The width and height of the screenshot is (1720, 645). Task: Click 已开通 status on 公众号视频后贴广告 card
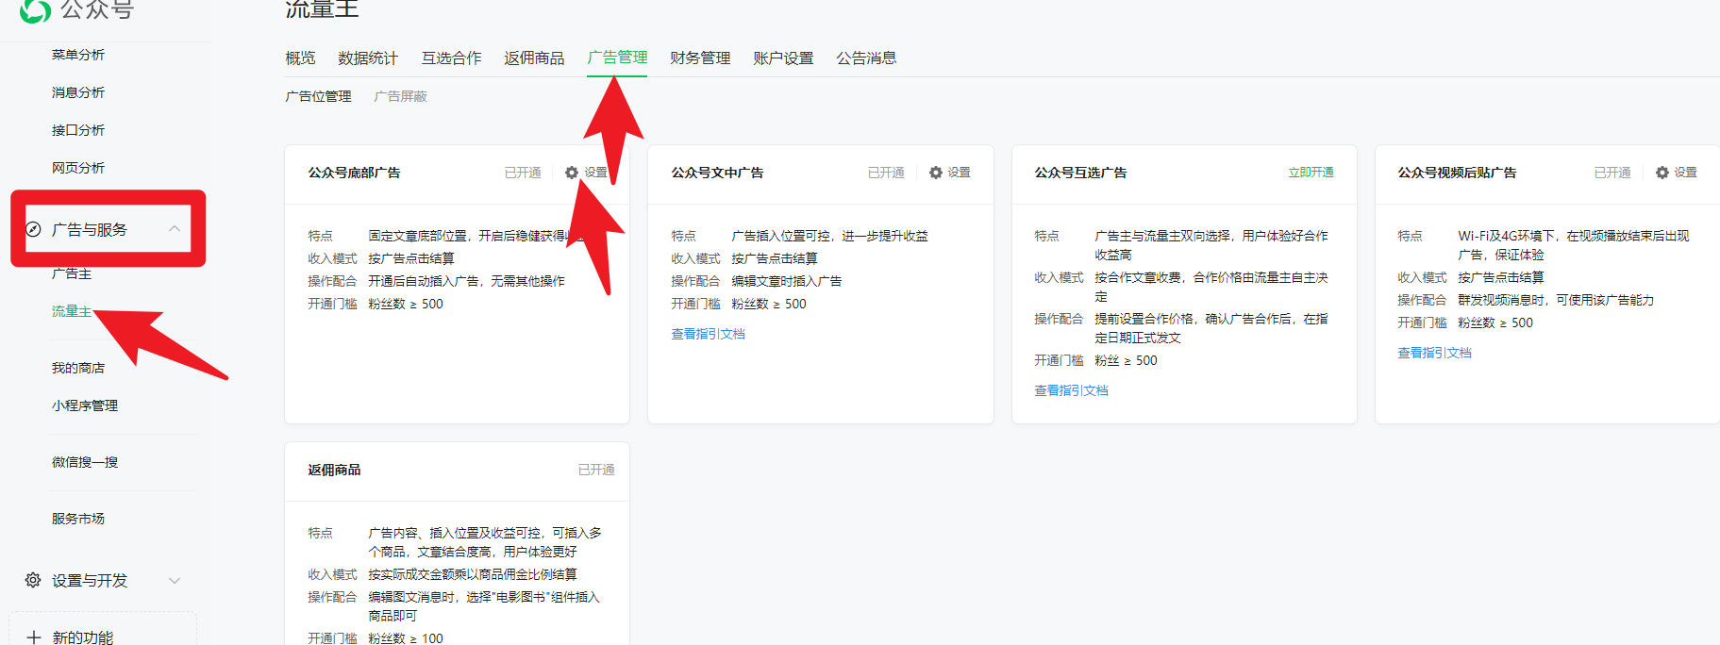pyautogui.click(x=1612, y=173)
